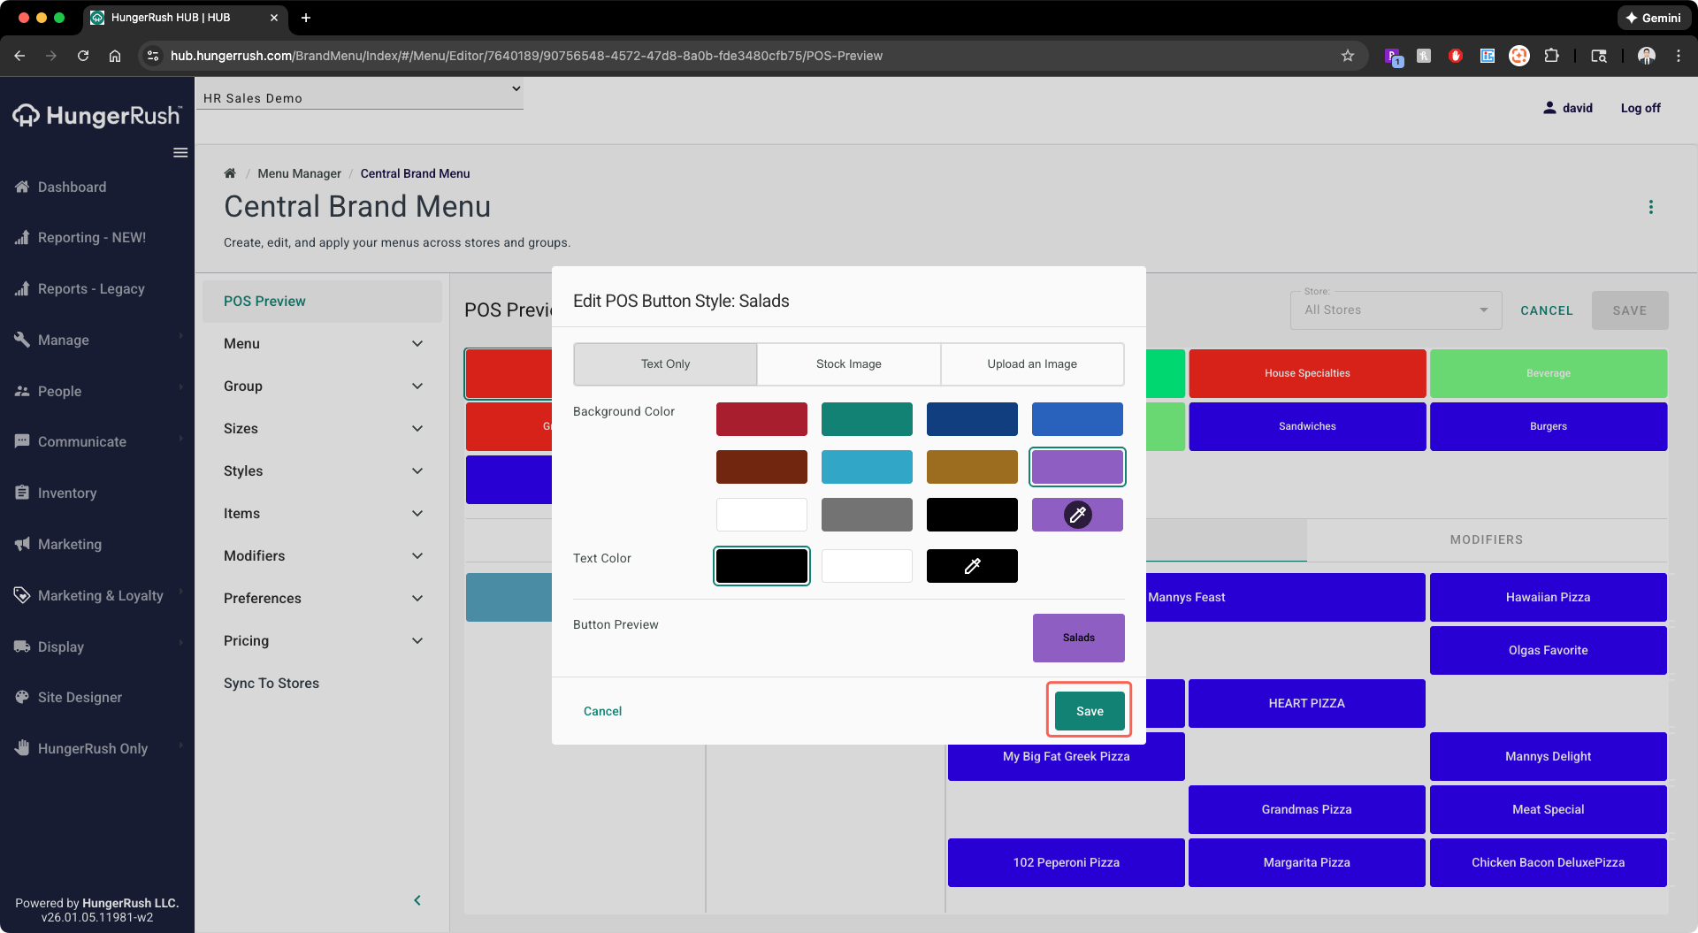
Task: Save the Salads button style
Action: 1088,710
